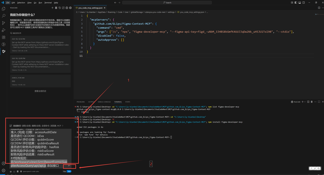Open the Terminal menu in menu bar
Screen dimensions: 324x175
click(48, 3)
